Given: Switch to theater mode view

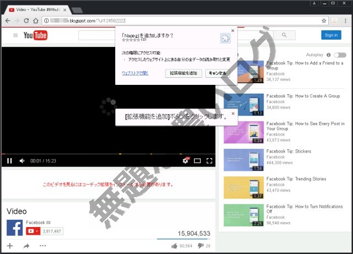Looking at the screenshot, I should pos(197,161).
